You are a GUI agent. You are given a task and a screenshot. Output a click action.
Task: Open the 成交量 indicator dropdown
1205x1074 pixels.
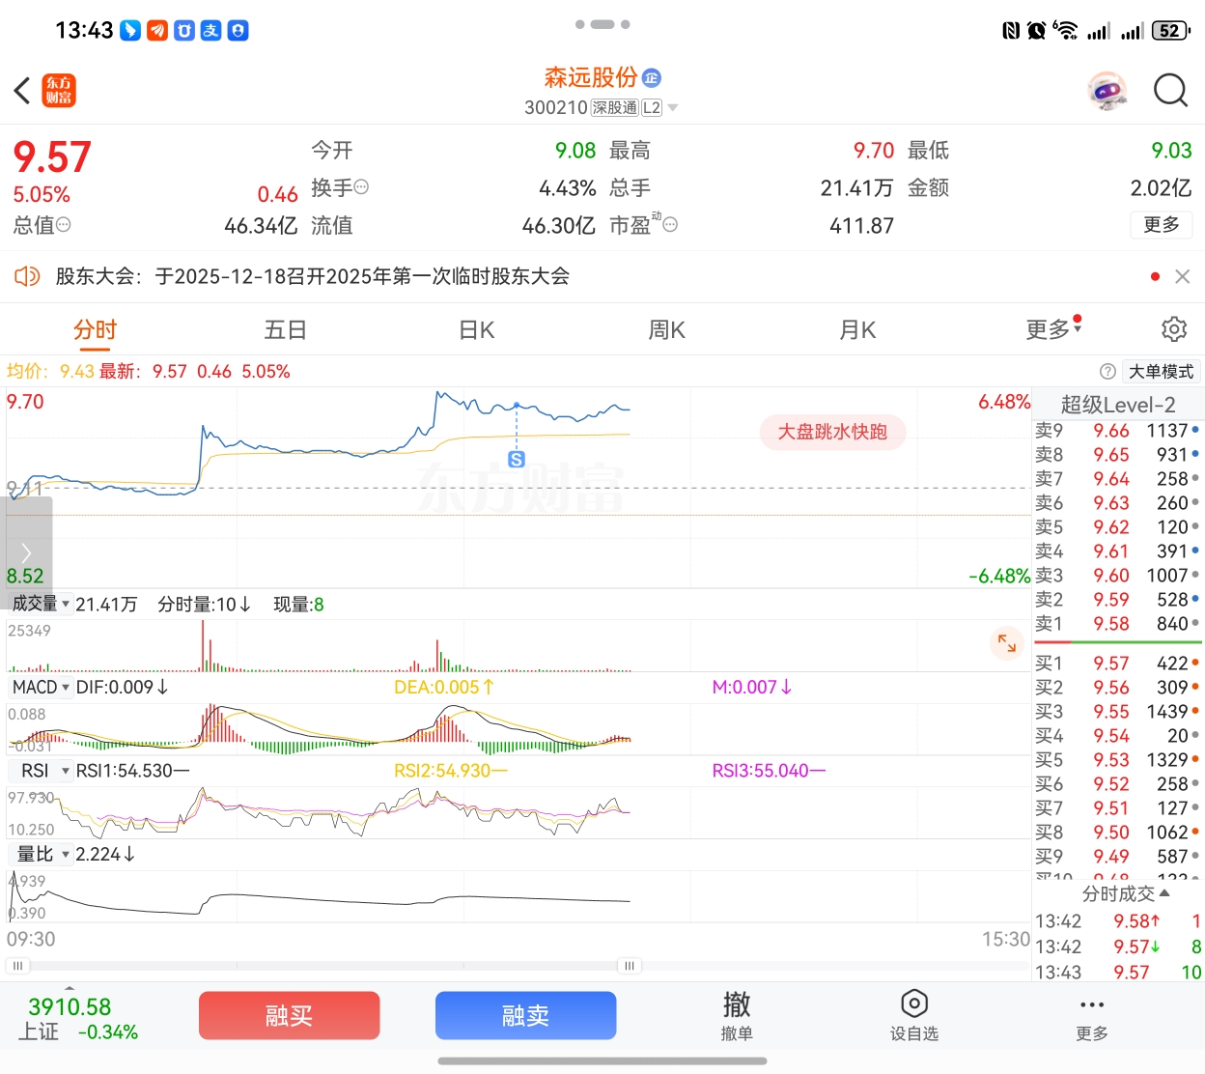41,604
